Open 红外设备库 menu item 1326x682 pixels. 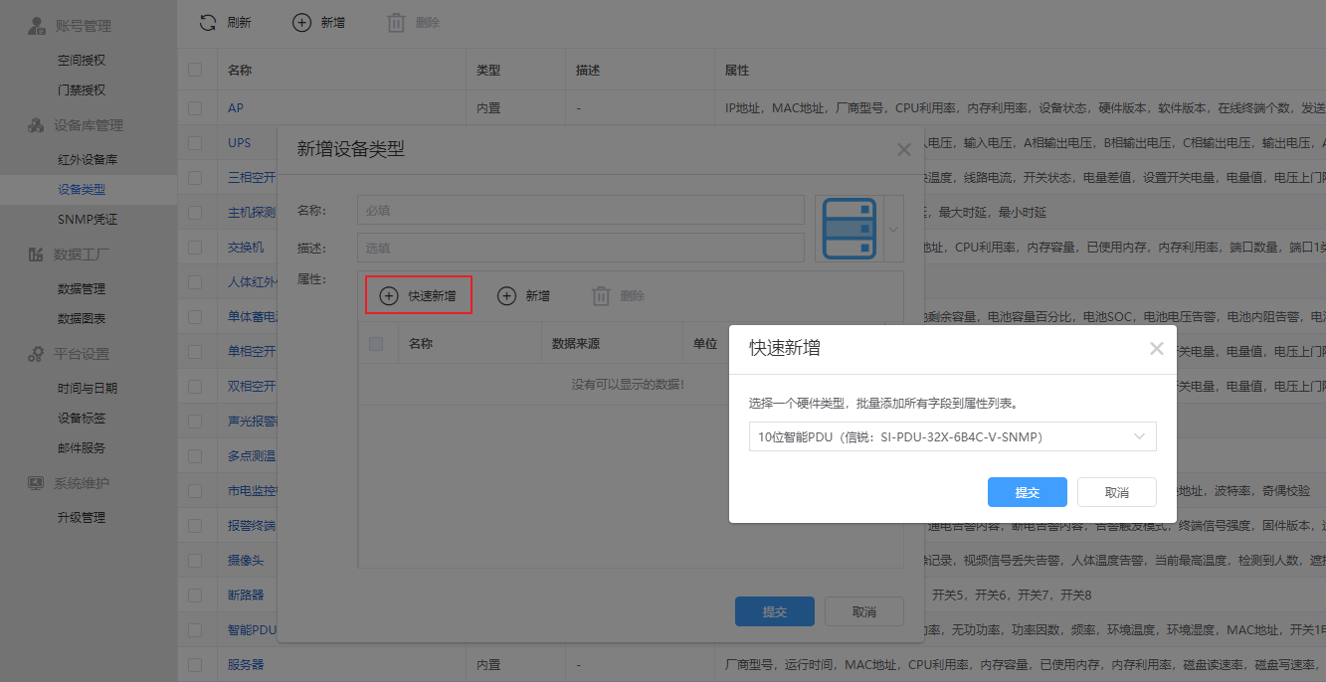click(x=88, y=159)
